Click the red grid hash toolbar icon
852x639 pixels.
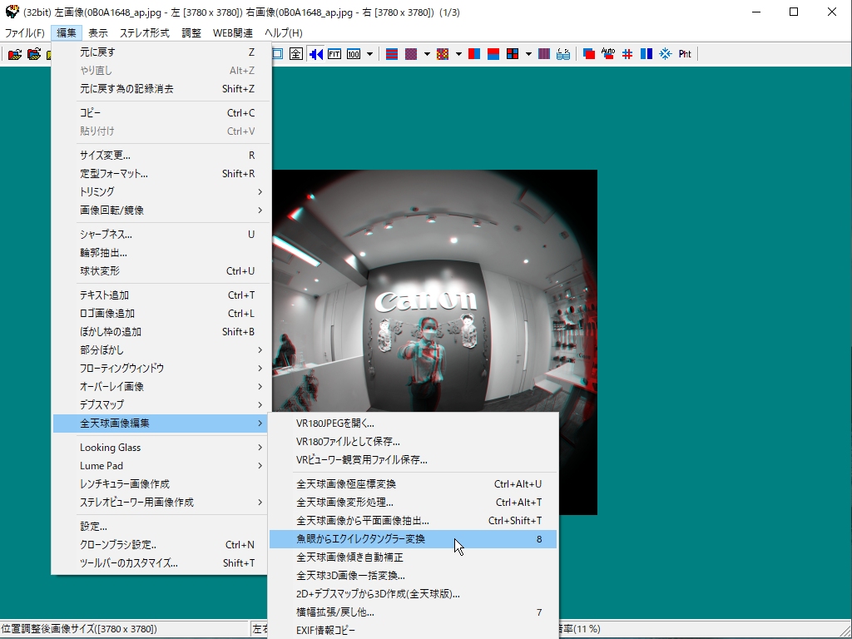[627, 54]
